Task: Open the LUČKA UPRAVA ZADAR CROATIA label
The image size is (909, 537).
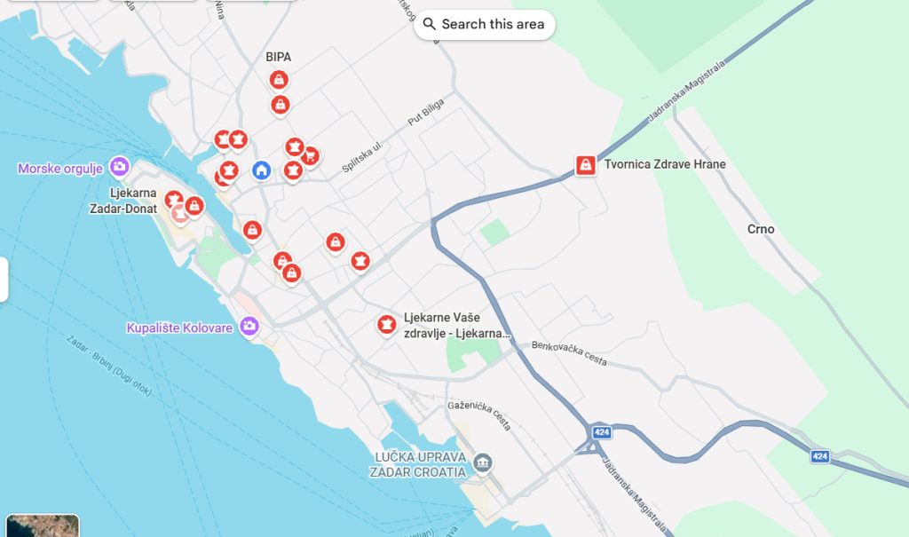Action: tap(418, 464)
